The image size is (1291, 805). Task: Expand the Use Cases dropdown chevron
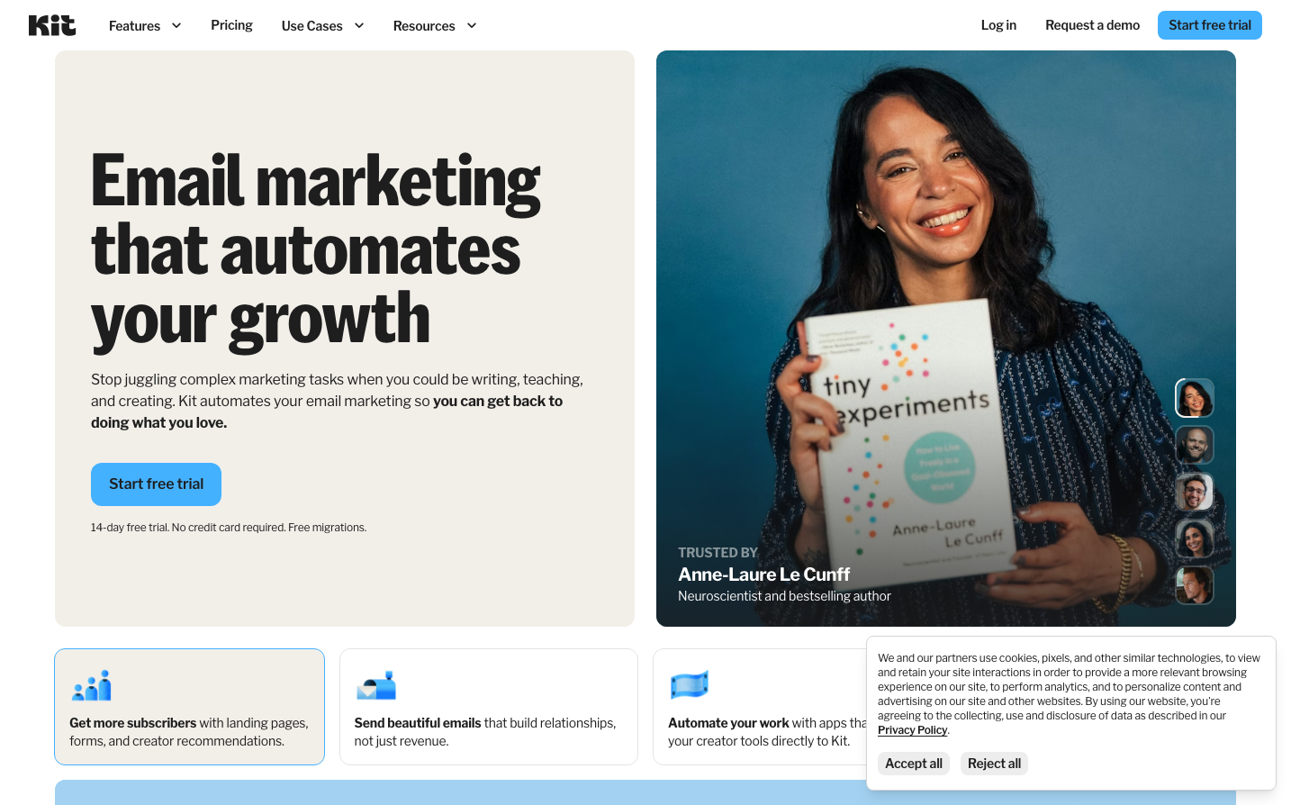click(359, 25)
